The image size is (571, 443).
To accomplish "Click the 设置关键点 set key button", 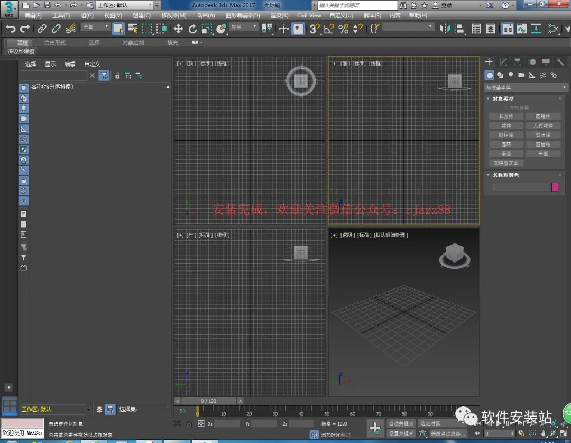I will [401, 433].
